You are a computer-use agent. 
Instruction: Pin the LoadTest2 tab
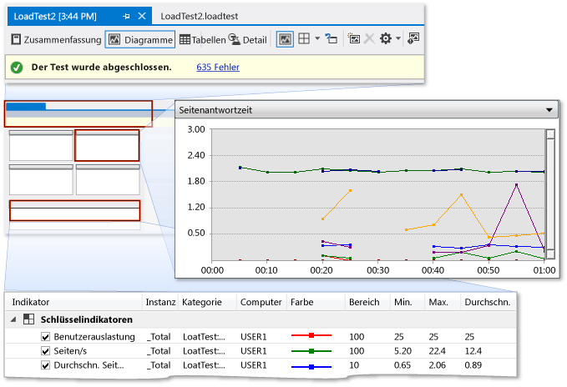tap(126, 16)
